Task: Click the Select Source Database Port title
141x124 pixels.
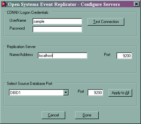Action: click(30, 84)
